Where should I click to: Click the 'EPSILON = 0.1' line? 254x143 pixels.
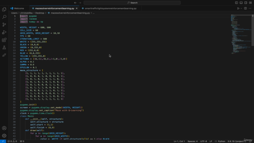tap(28, 68)
